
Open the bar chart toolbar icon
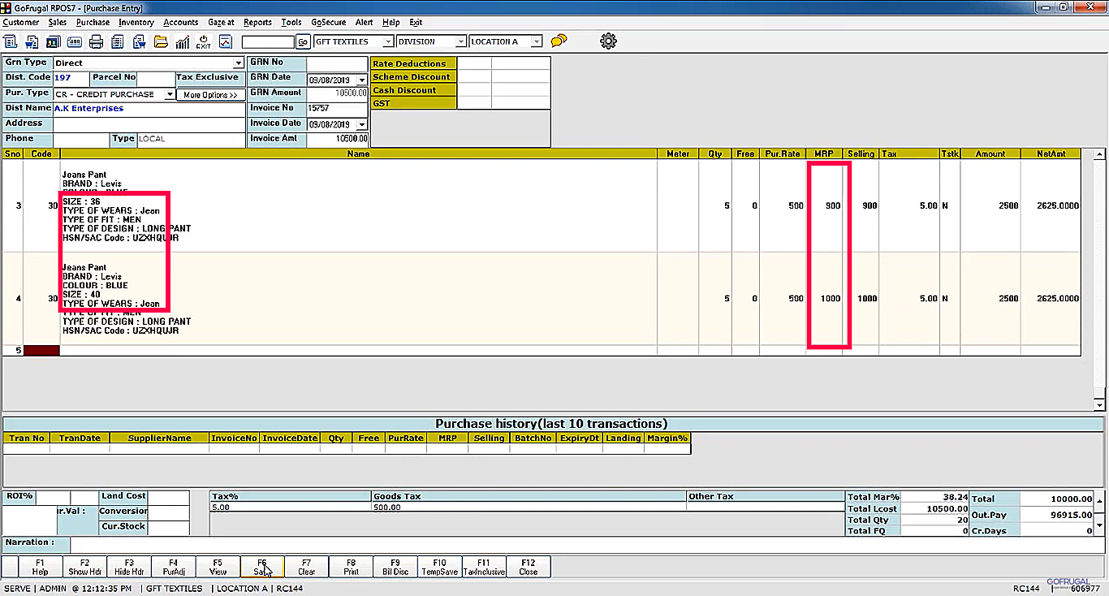click(183, 41)
